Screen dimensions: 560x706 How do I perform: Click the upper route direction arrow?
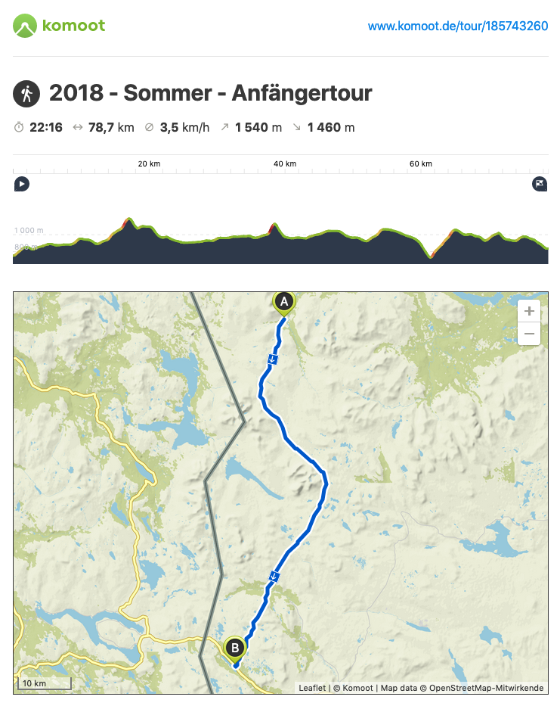pos(272,359)
